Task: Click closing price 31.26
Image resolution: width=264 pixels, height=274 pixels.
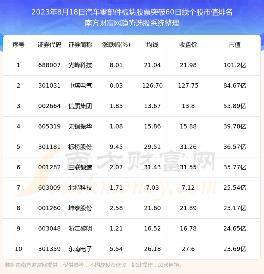Action: coord(188,147)
